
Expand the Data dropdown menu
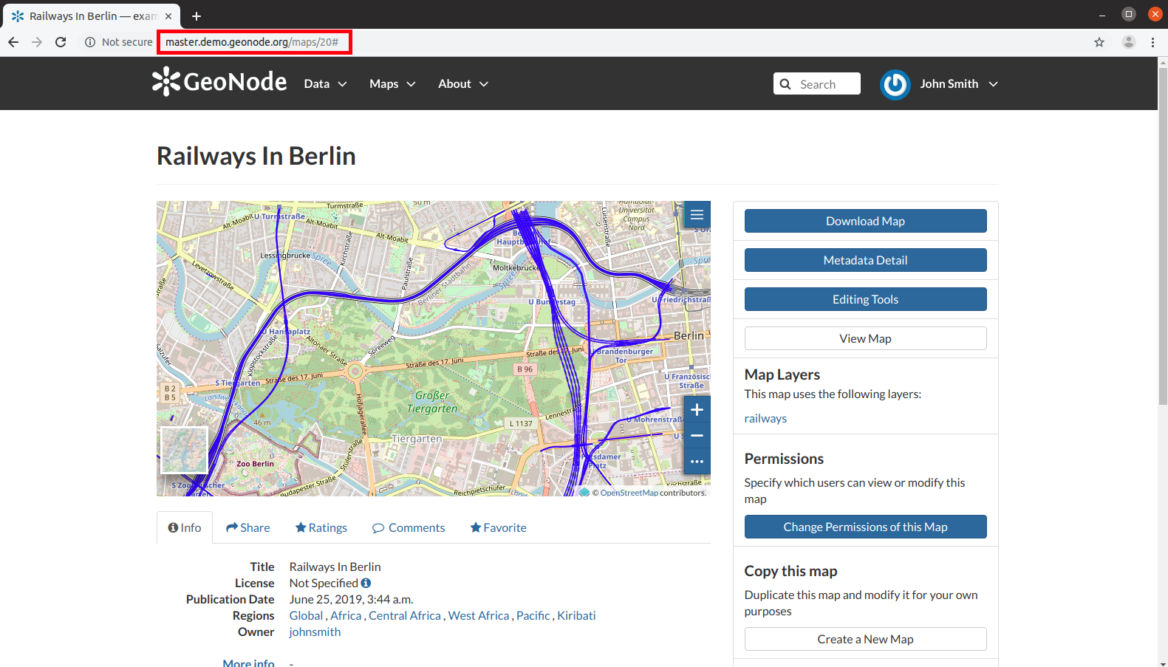[x=325, y=84]
